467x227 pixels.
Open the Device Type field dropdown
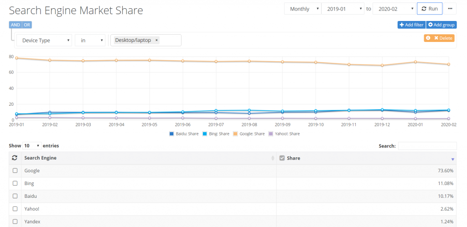44,40
